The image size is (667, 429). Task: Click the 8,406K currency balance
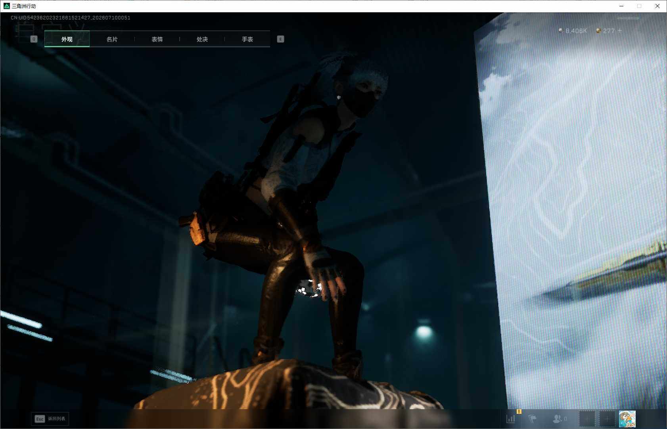pos(576,31)
